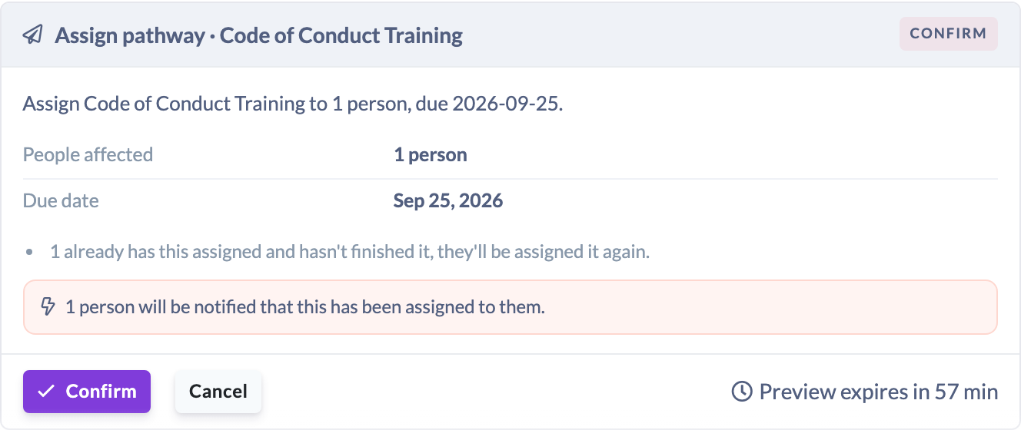
Task: Select the Assign pathway header title
Action: coord(258,35)
